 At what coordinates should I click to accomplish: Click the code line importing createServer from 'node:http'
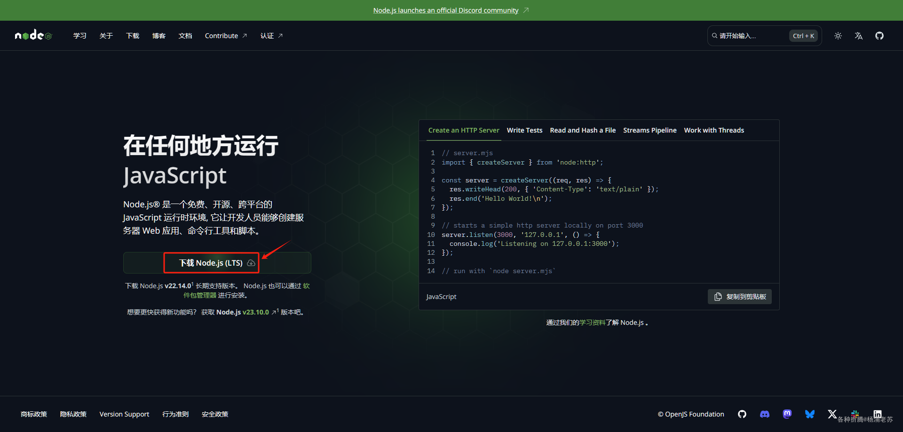(522, 162)
